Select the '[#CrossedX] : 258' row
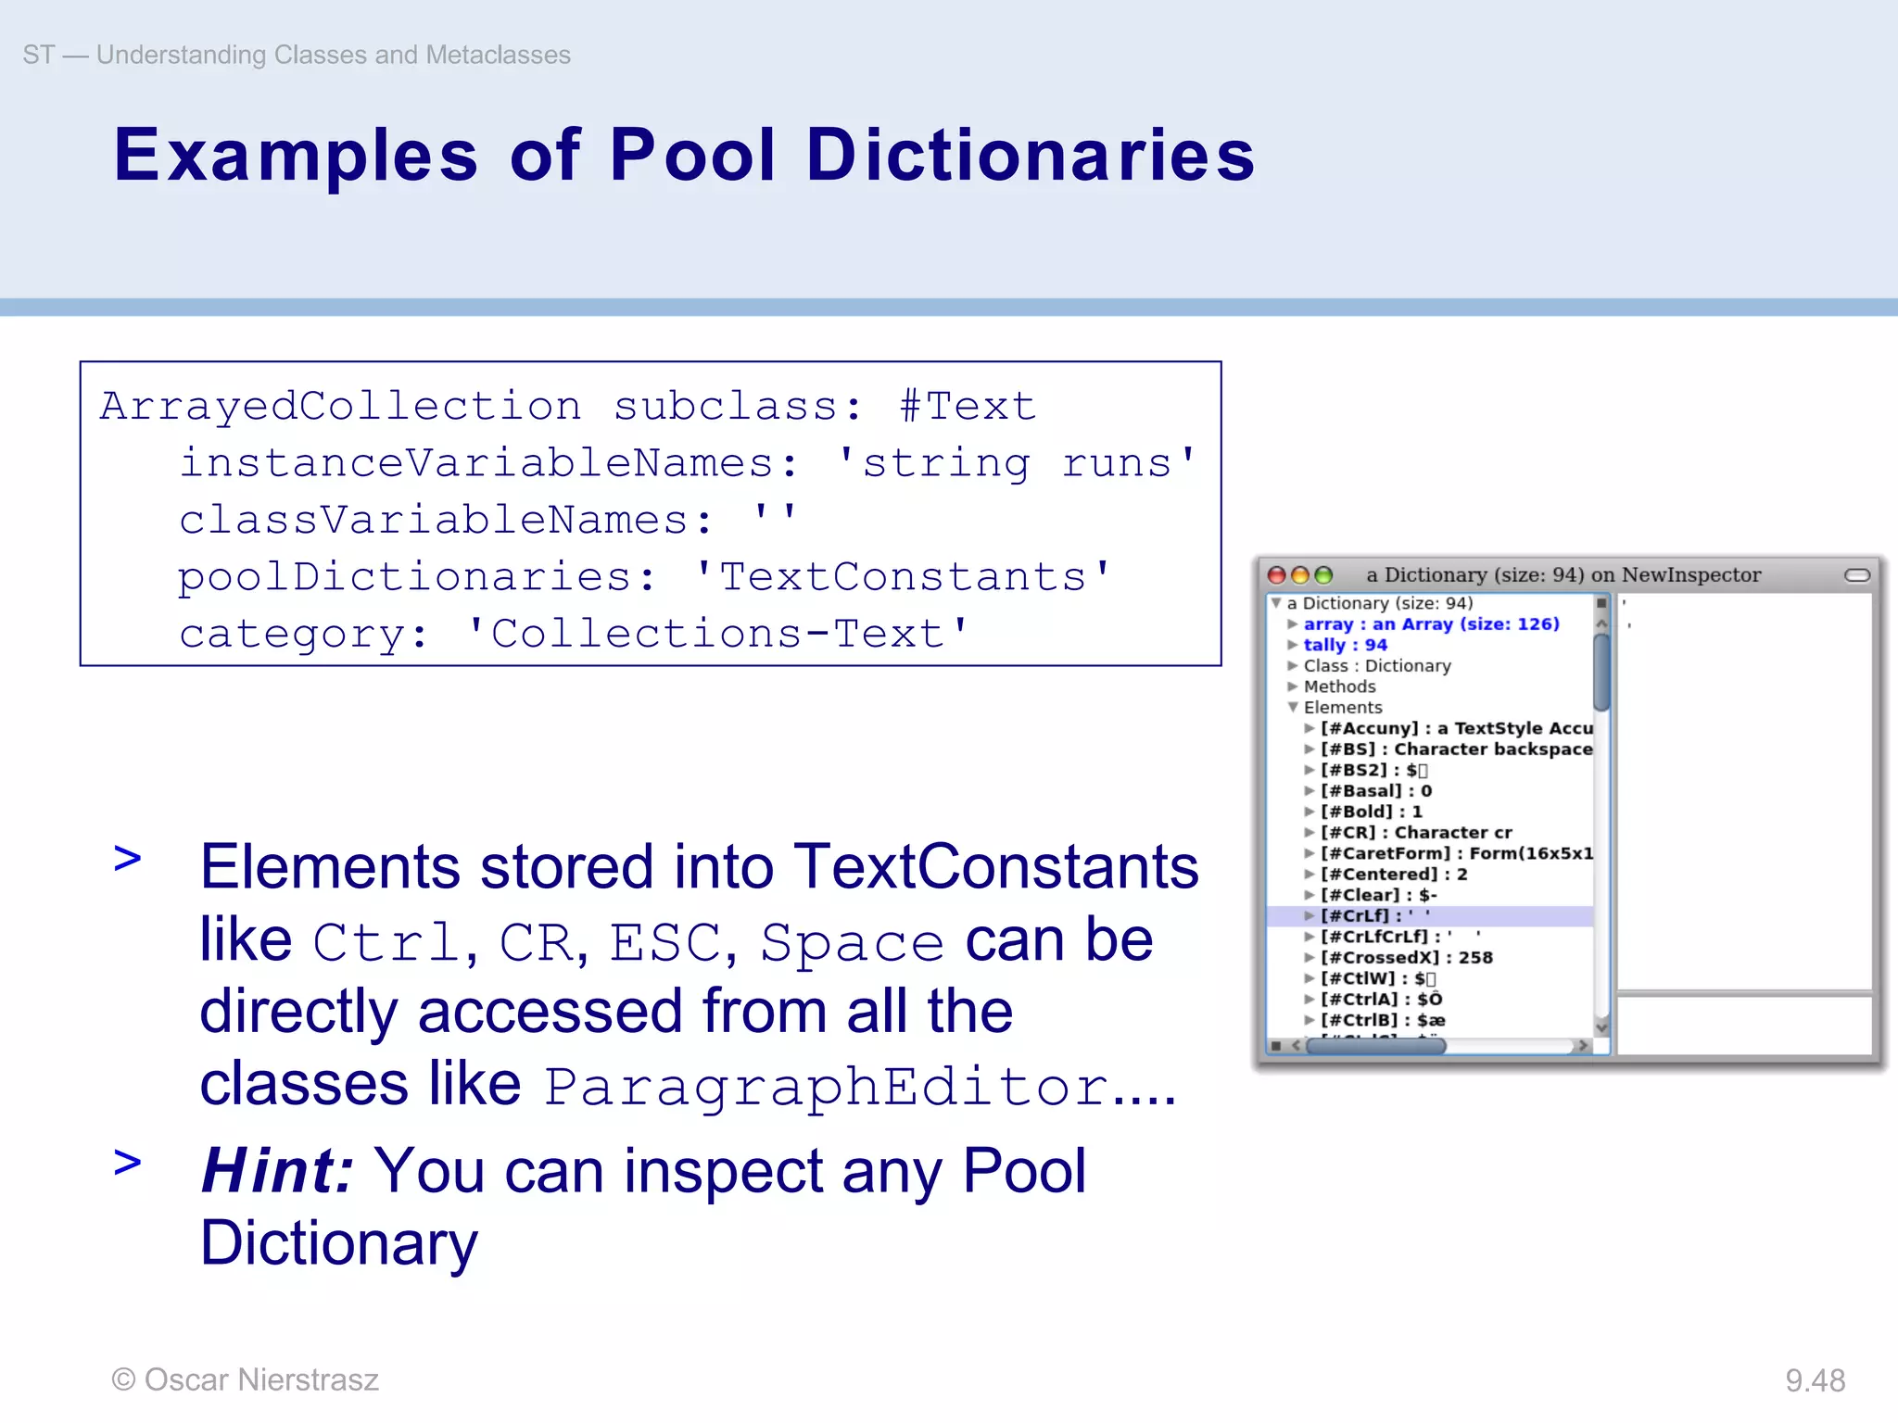Image resolution: width=1898 pixels, height=1423 pixels. [x=1430, y=957]
